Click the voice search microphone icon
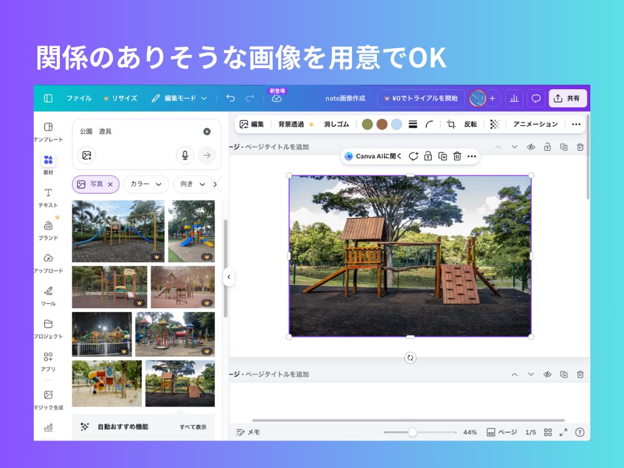Screen dimensions: 624x468 point(184,155)
